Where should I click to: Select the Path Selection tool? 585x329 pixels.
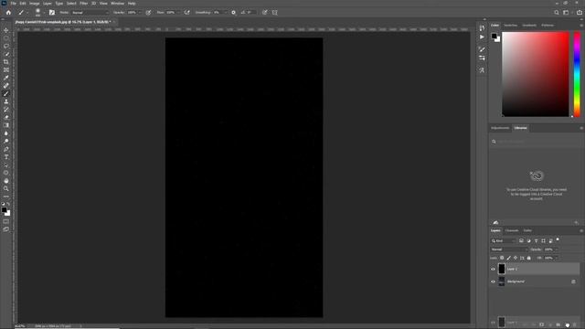(6, 164)
